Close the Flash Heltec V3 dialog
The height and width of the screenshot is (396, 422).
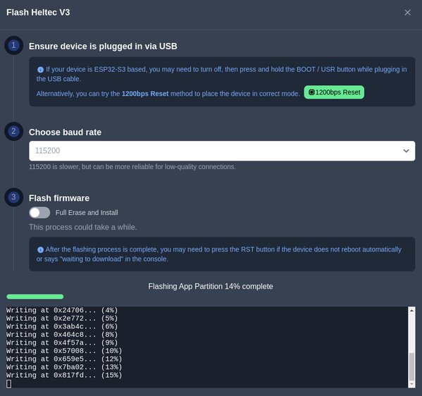pyautogui.click(x=407, y=13)
